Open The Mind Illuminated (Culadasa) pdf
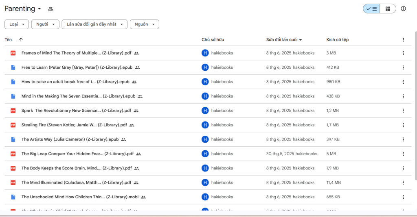 [76, 182]
